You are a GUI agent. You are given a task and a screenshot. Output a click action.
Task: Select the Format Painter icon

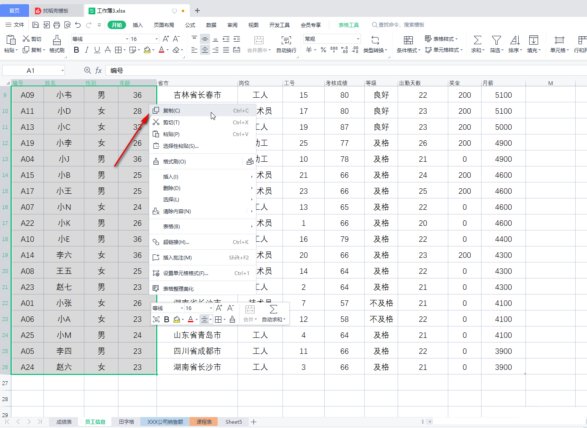(x=57, y=40)
